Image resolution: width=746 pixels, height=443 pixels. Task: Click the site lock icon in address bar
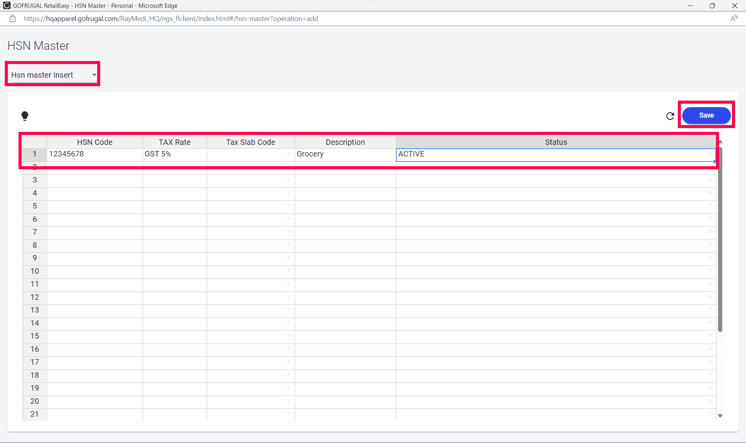[13, 19]
